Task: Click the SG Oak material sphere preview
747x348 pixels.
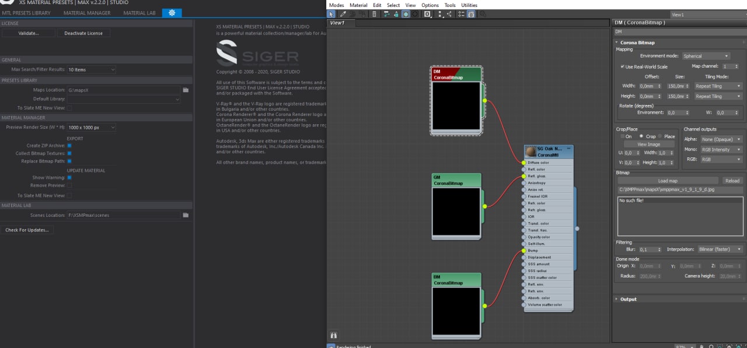Action: coord(530,152)
